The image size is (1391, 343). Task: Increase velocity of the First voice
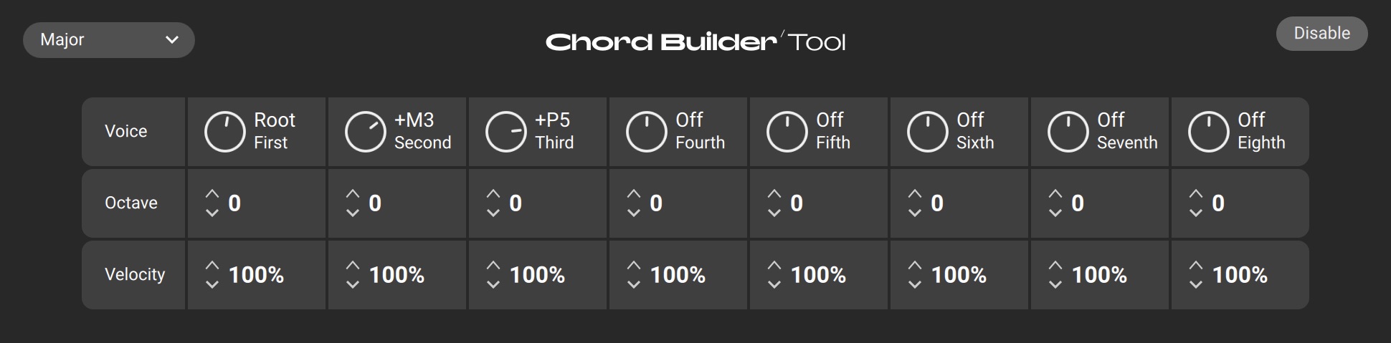[212, 266]
